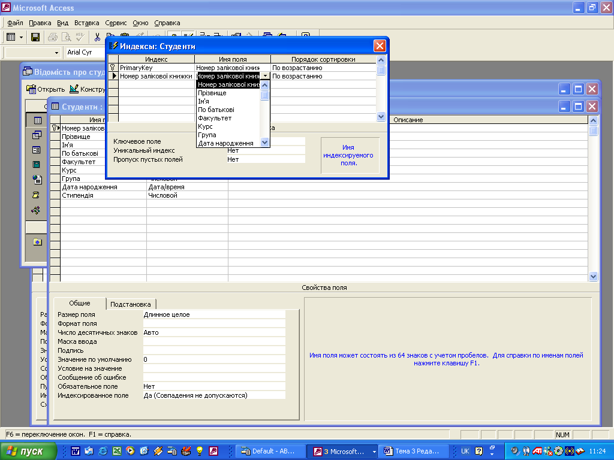614x460 pixels.
Task: Expand grouped Microsoft Access taskbar button arrow
Action: coord(374,452)
